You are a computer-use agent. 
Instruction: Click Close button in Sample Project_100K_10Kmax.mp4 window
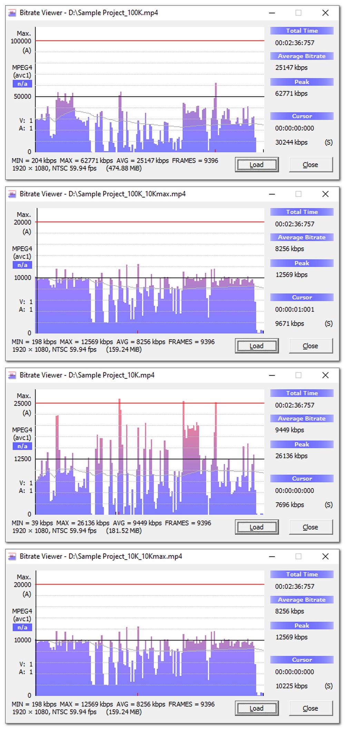click(x=310, y=346)
